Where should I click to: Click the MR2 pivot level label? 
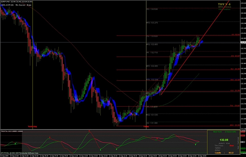tap(152, 44)
